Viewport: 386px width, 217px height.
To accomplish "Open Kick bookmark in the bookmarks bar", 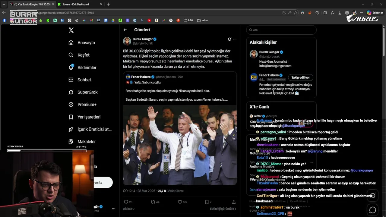I will (x=48, y=20).
